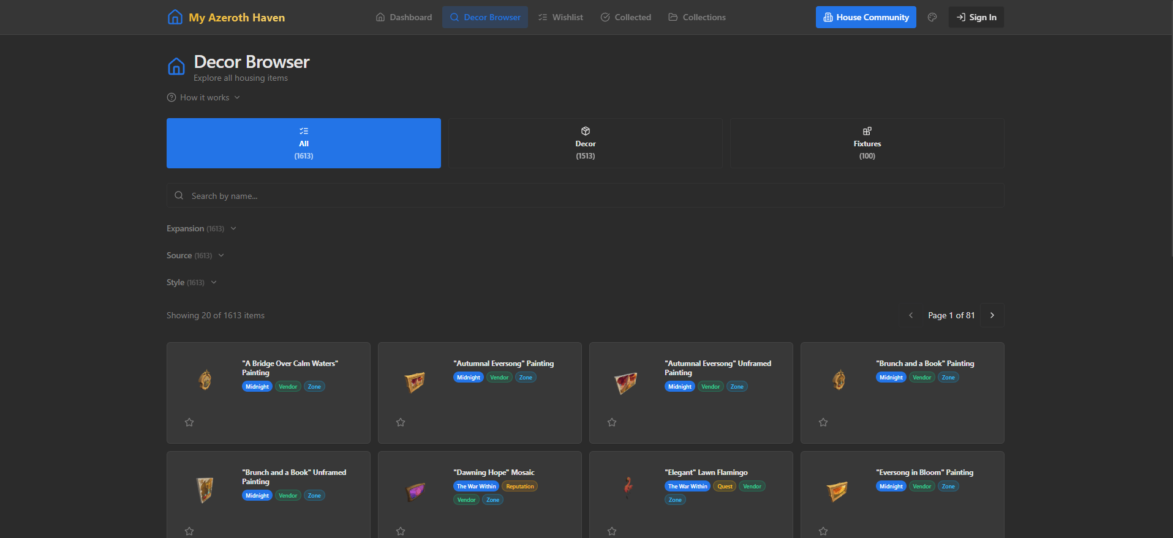1173x538 pixels.
Task: Open "Autumnal Eversong" Unframed Painting thumbnail
Action: pos(626,383)
